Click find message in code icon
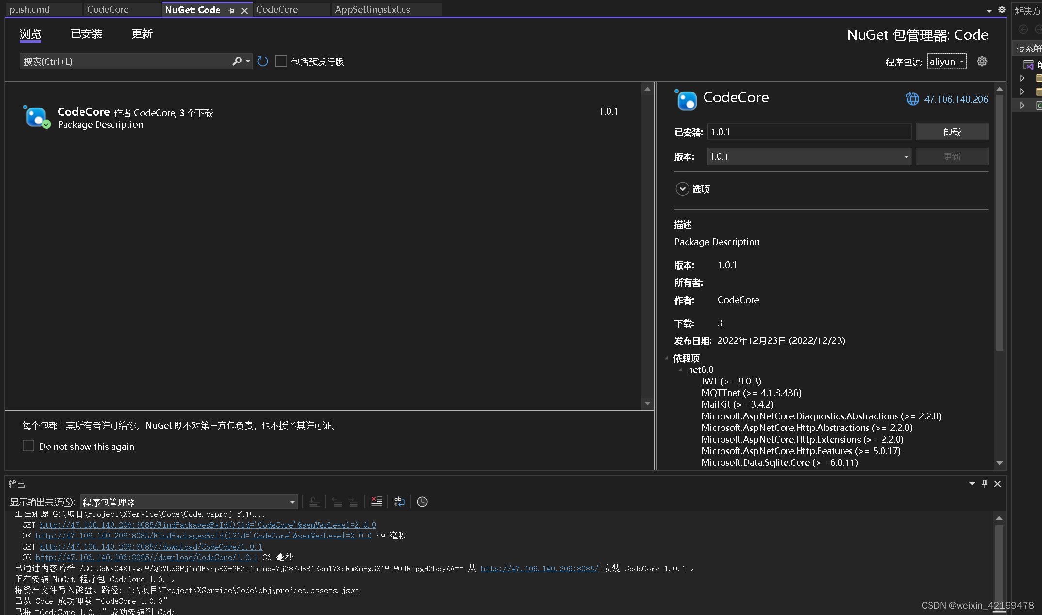This screenshot has height=615, width=1042. (314, 502)
